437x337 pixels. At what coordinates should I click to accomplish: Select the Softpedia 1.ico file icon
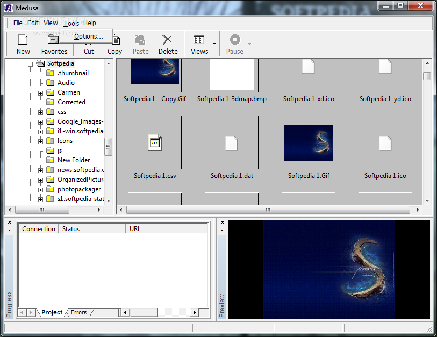click(385, 143)
